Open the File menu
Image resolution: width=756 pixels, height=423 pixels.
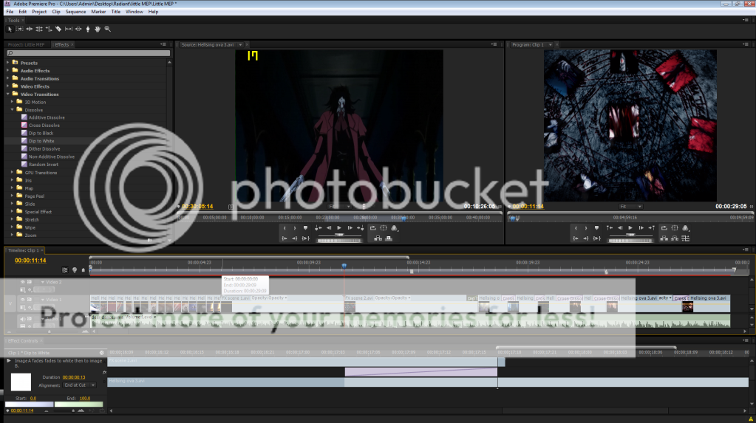[10, 12]
